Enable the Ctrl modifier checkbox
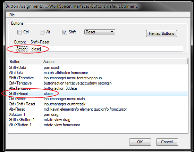The width and height of the screenshot is (194, 152). click(19, 32)
